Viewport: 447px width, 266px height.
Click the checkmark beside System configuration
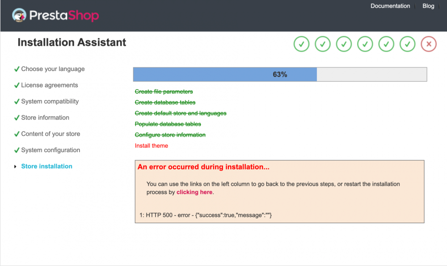[x=17, y=150]
